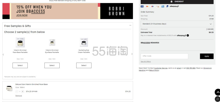Click the Discover card icon
The width and height of the screenshot is (220, 102).
158,6
